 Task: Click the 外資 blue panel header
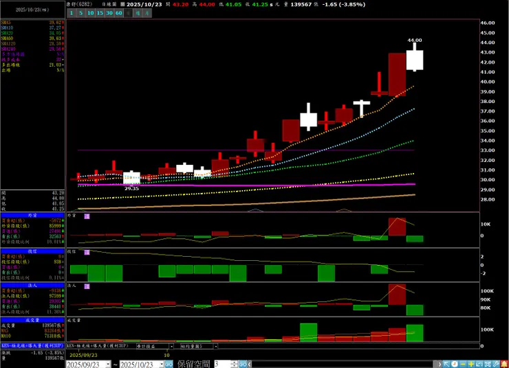pos(32,215)
